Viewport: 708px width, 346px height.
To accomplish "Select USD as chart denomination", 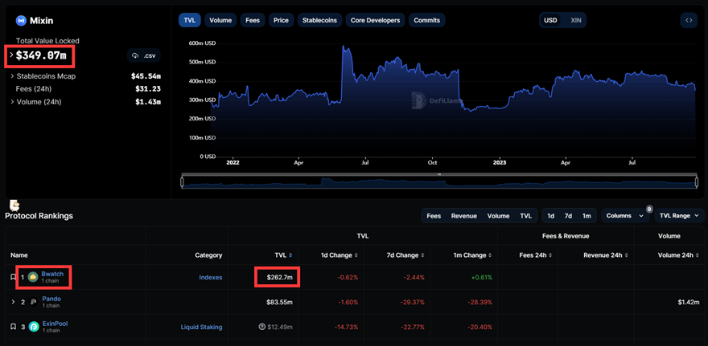I will tap(550, 20).
